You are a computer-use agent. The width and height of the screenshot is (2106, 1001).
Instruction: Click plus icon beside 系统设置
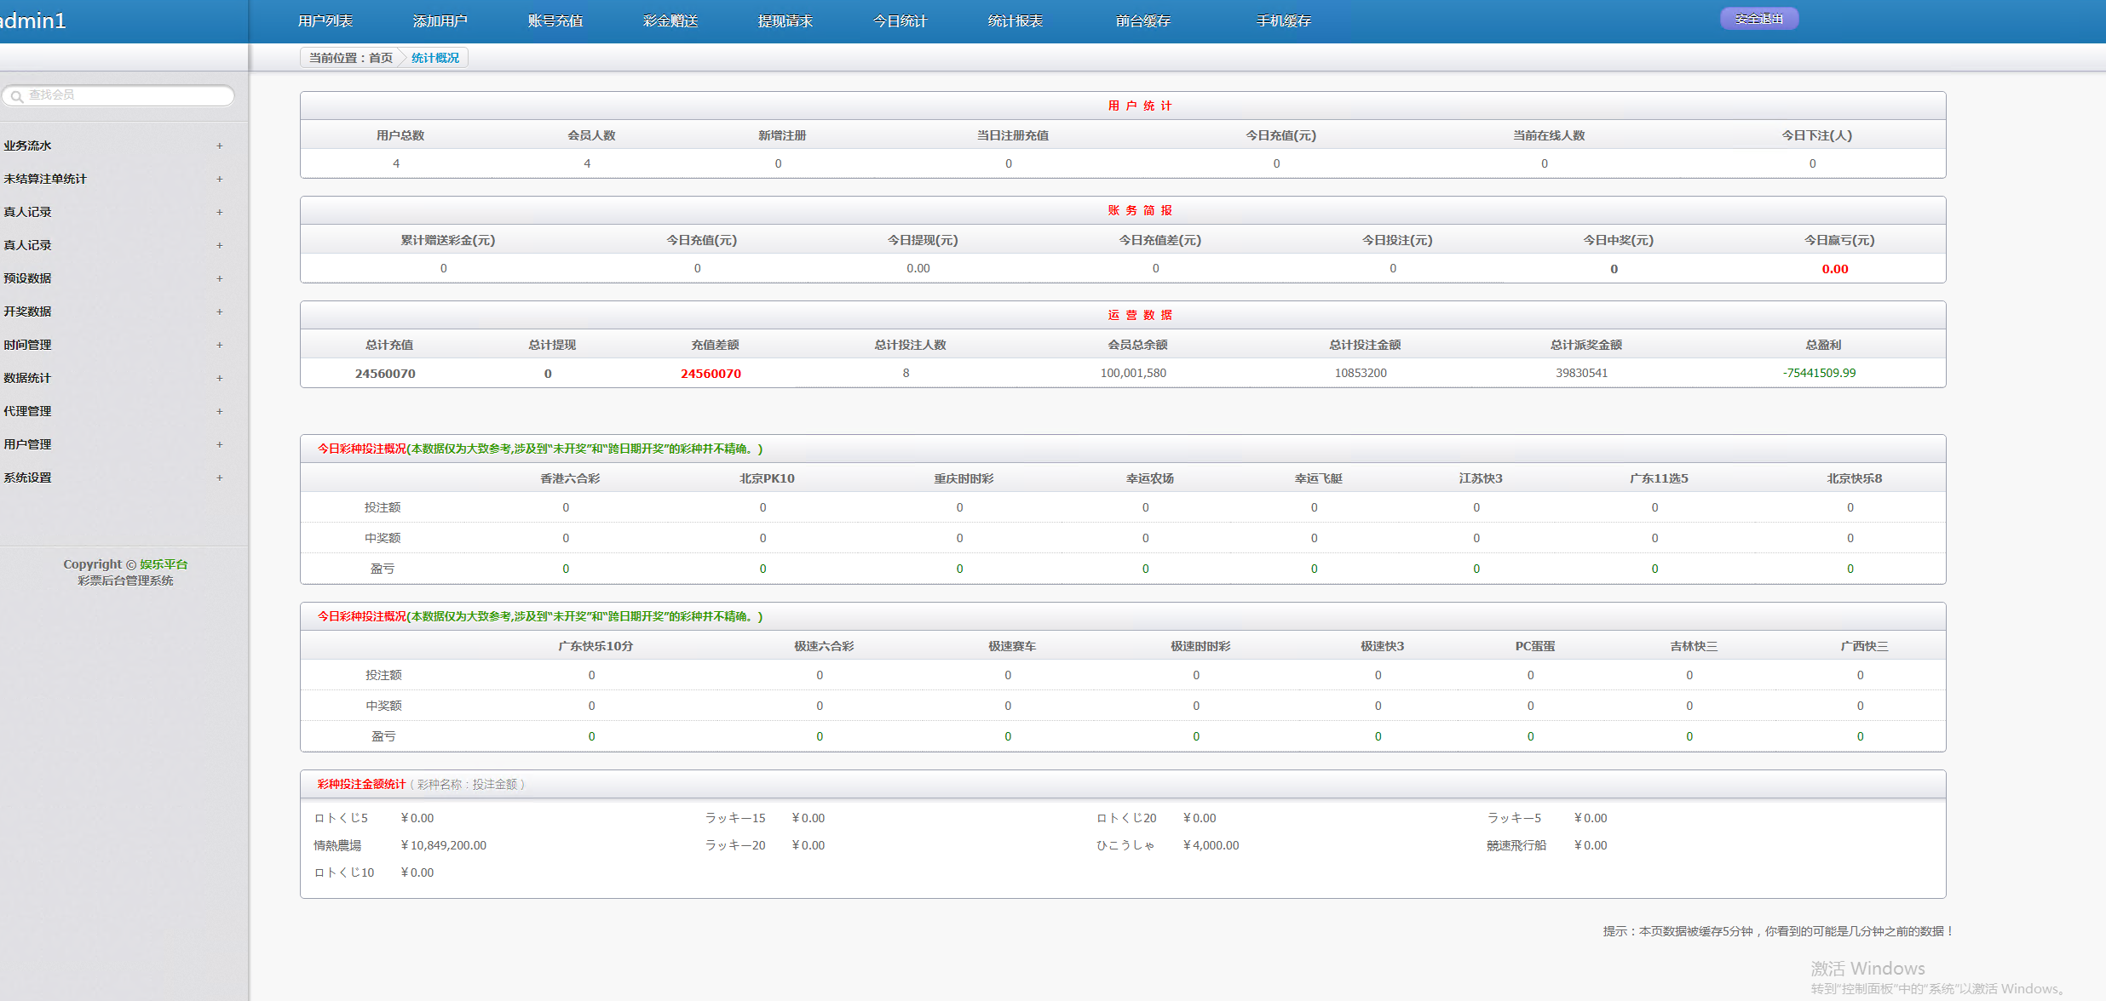(219, 478)
